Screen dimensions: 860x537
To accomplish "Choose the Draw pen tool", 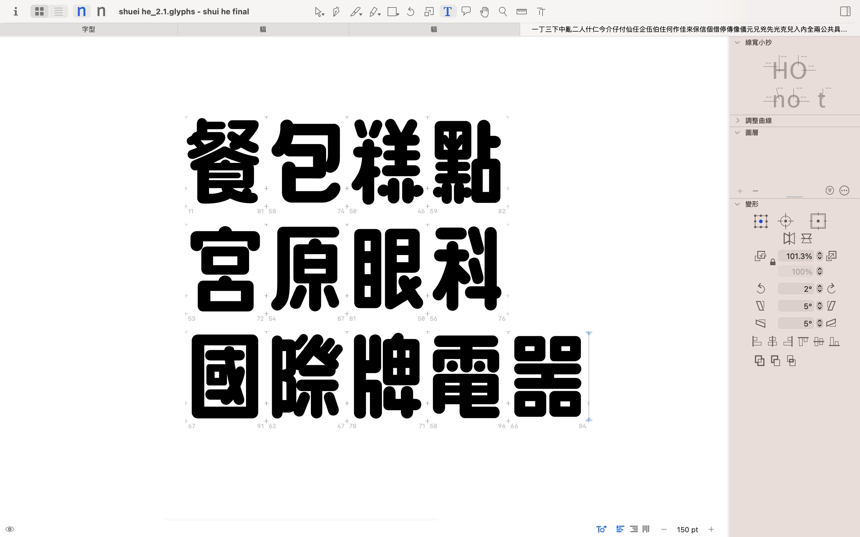I will [x=336, y=12].
